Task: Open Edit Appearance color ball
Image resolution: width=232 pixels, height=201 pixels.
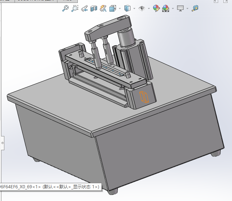Action: [156, 8]
